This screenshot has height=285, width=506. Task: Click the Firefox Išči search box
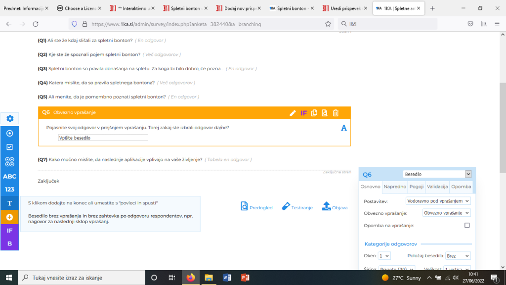coord(387,24)
